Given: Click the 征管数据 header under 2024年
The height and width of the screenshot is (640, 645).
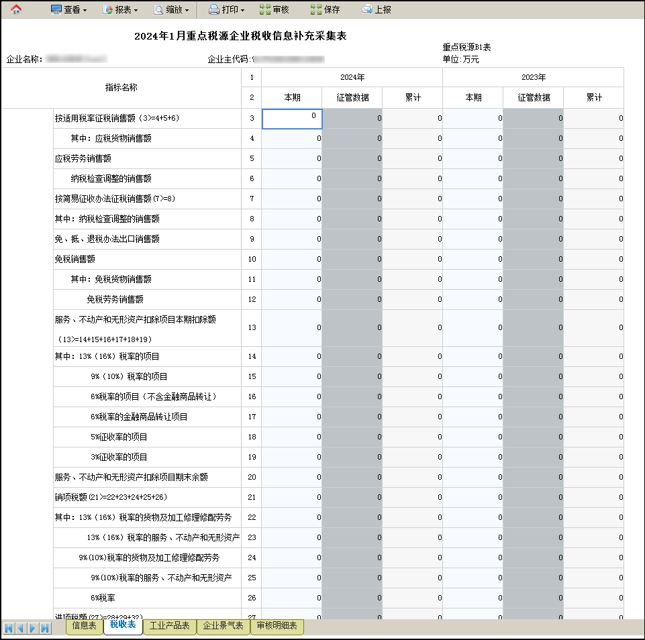Looking at the screenshot, I should 352,98.
